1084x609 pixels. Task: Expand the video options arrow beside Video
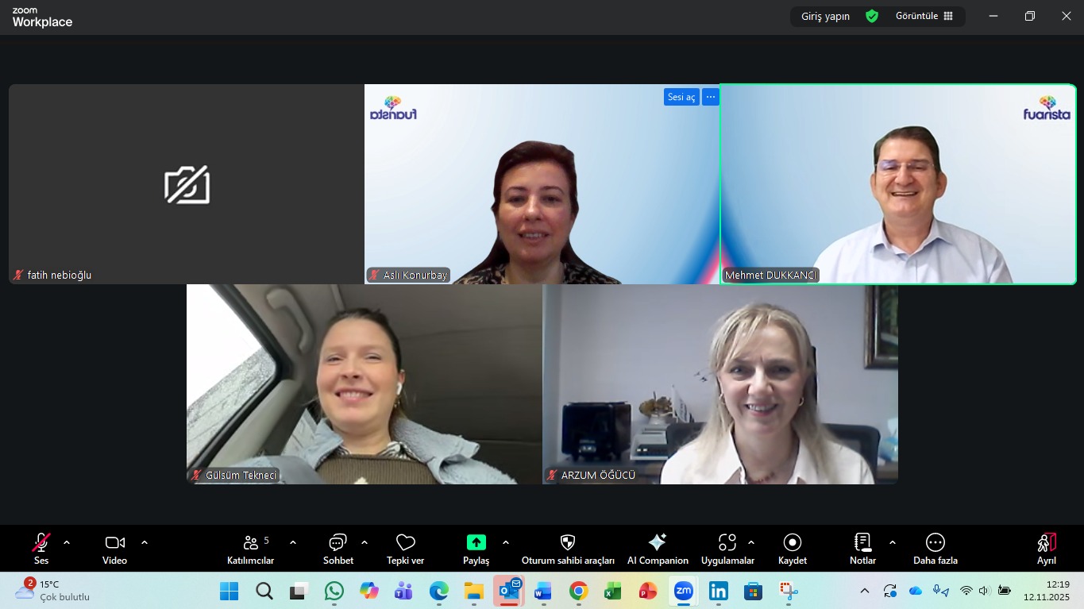[145, 543]
